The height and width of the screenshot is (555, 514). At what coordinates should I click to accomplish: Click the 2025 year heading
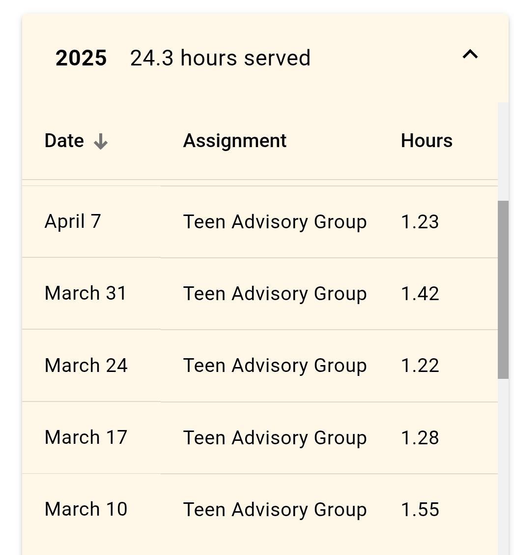81,58
